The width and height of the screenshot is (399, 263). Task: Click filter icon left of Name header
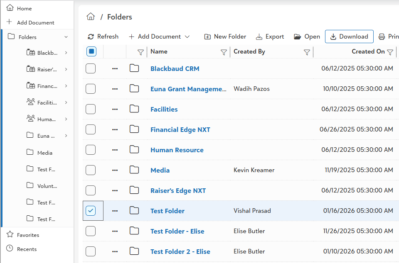140,52
